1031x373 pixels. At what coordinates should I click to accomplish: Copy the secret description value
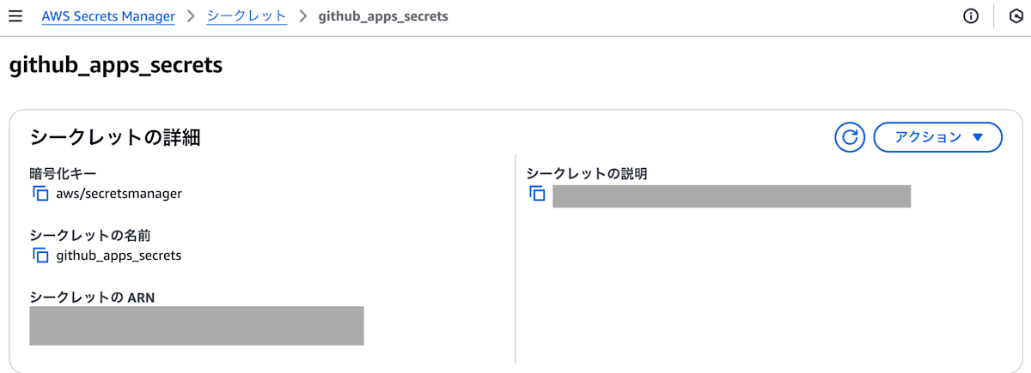pyautogui.click(x=537, y=194)
